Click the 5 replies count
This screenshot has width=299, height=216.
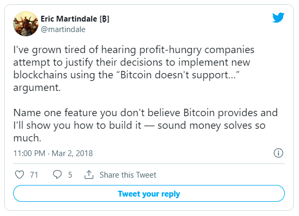click(x=70, y=175)
